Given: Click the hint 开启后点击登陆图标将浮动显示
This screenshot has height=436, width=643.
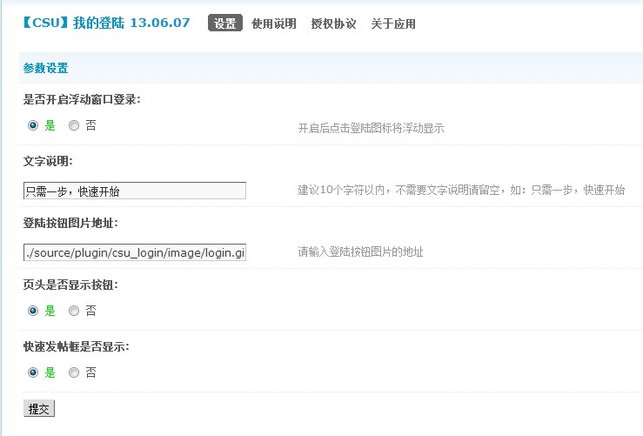Looking at the screenshot, I should tap(372, 129).
